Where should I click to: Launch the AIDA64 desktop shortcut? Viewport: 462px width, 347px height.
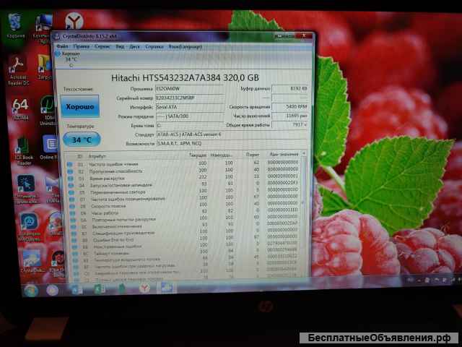click(x=20, y=109)
